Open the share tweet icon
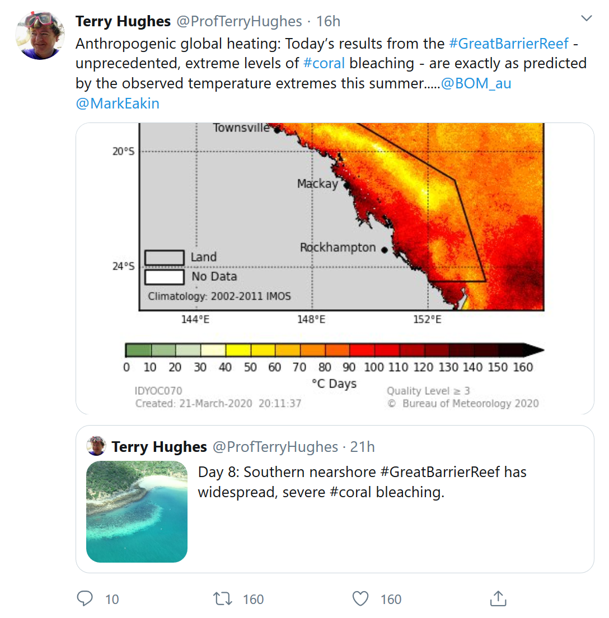Image resolution: width=609 pixels, height=618 pixels. tap(498, 599)
